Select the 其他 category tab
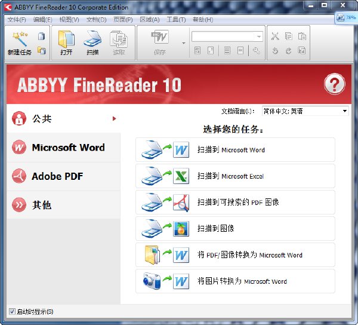This screenshot has width=358, height=325. click(x=64, y=205)
